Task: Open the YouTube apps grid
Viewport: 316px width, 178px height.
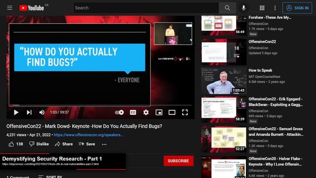Action: pos(262,8)
